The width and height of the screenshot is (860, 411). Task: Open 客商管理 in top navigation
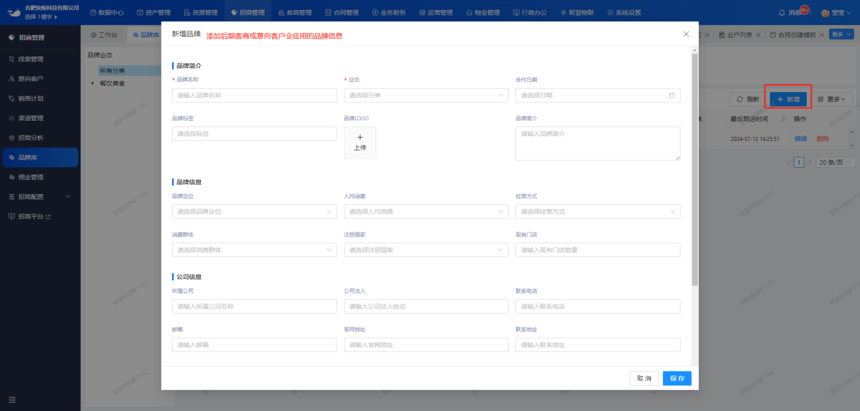pyautogui.click(x=295, y=13)
